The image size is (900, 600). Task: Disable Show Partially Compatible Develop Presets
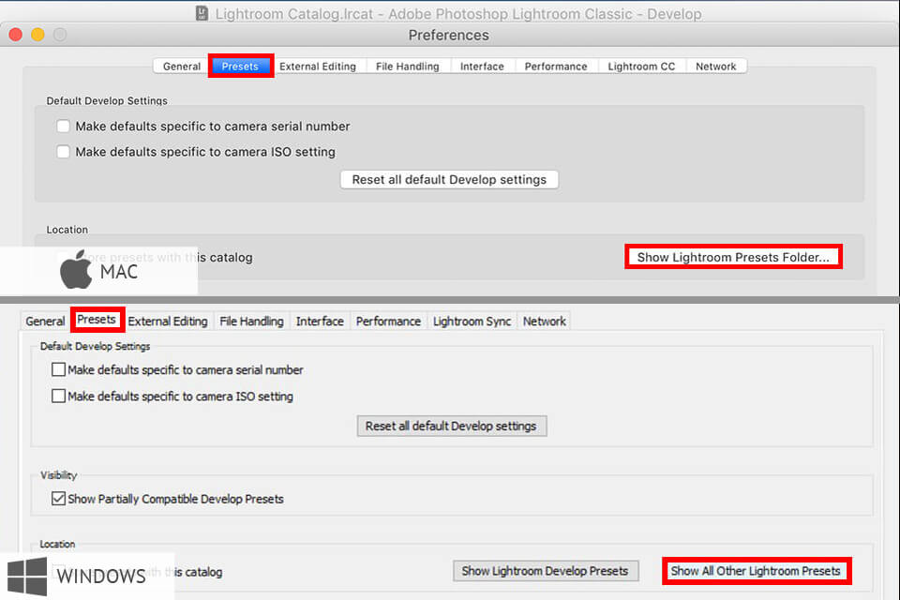click(x=58, y=499)
